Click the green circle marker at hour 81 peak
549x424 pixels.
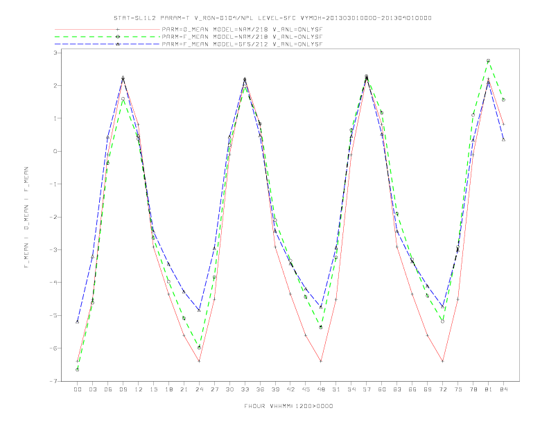coord(489,61)
